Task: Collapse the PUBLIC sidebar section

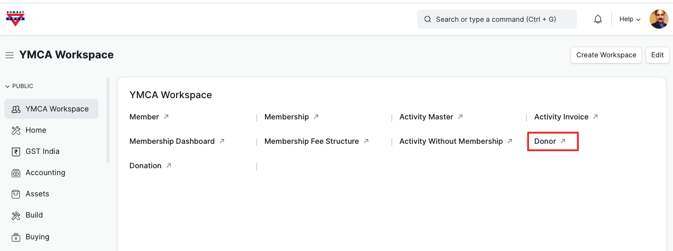Action: point(20,86)
